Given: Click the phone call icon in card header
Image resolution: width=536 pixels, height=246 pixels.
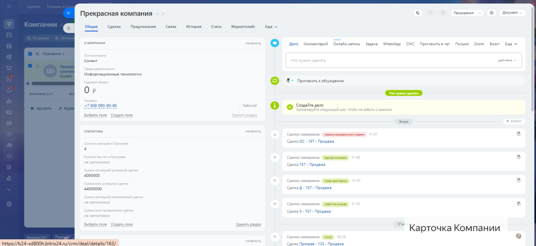Looking at the screenshot, I should pyautogui.click(x=418, y=13).
